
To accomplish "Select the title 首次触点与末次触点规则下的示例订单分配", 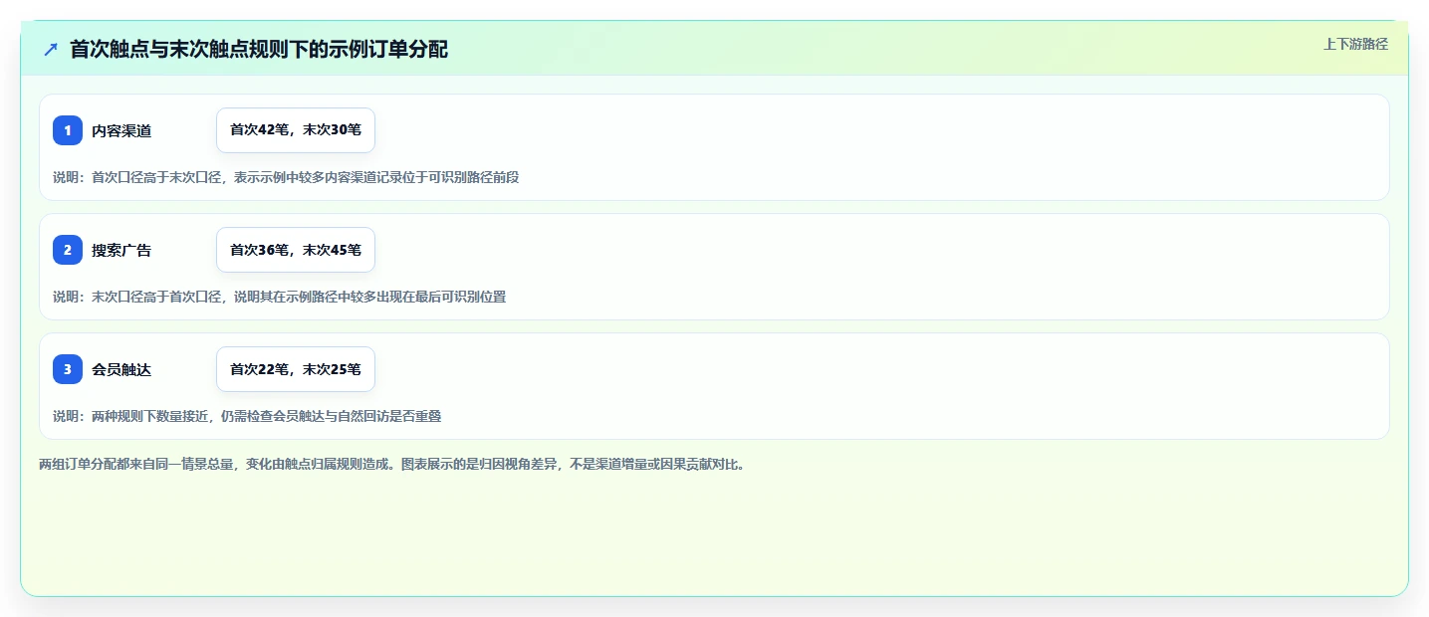I will pyautogui.click(x=259, y=50).
